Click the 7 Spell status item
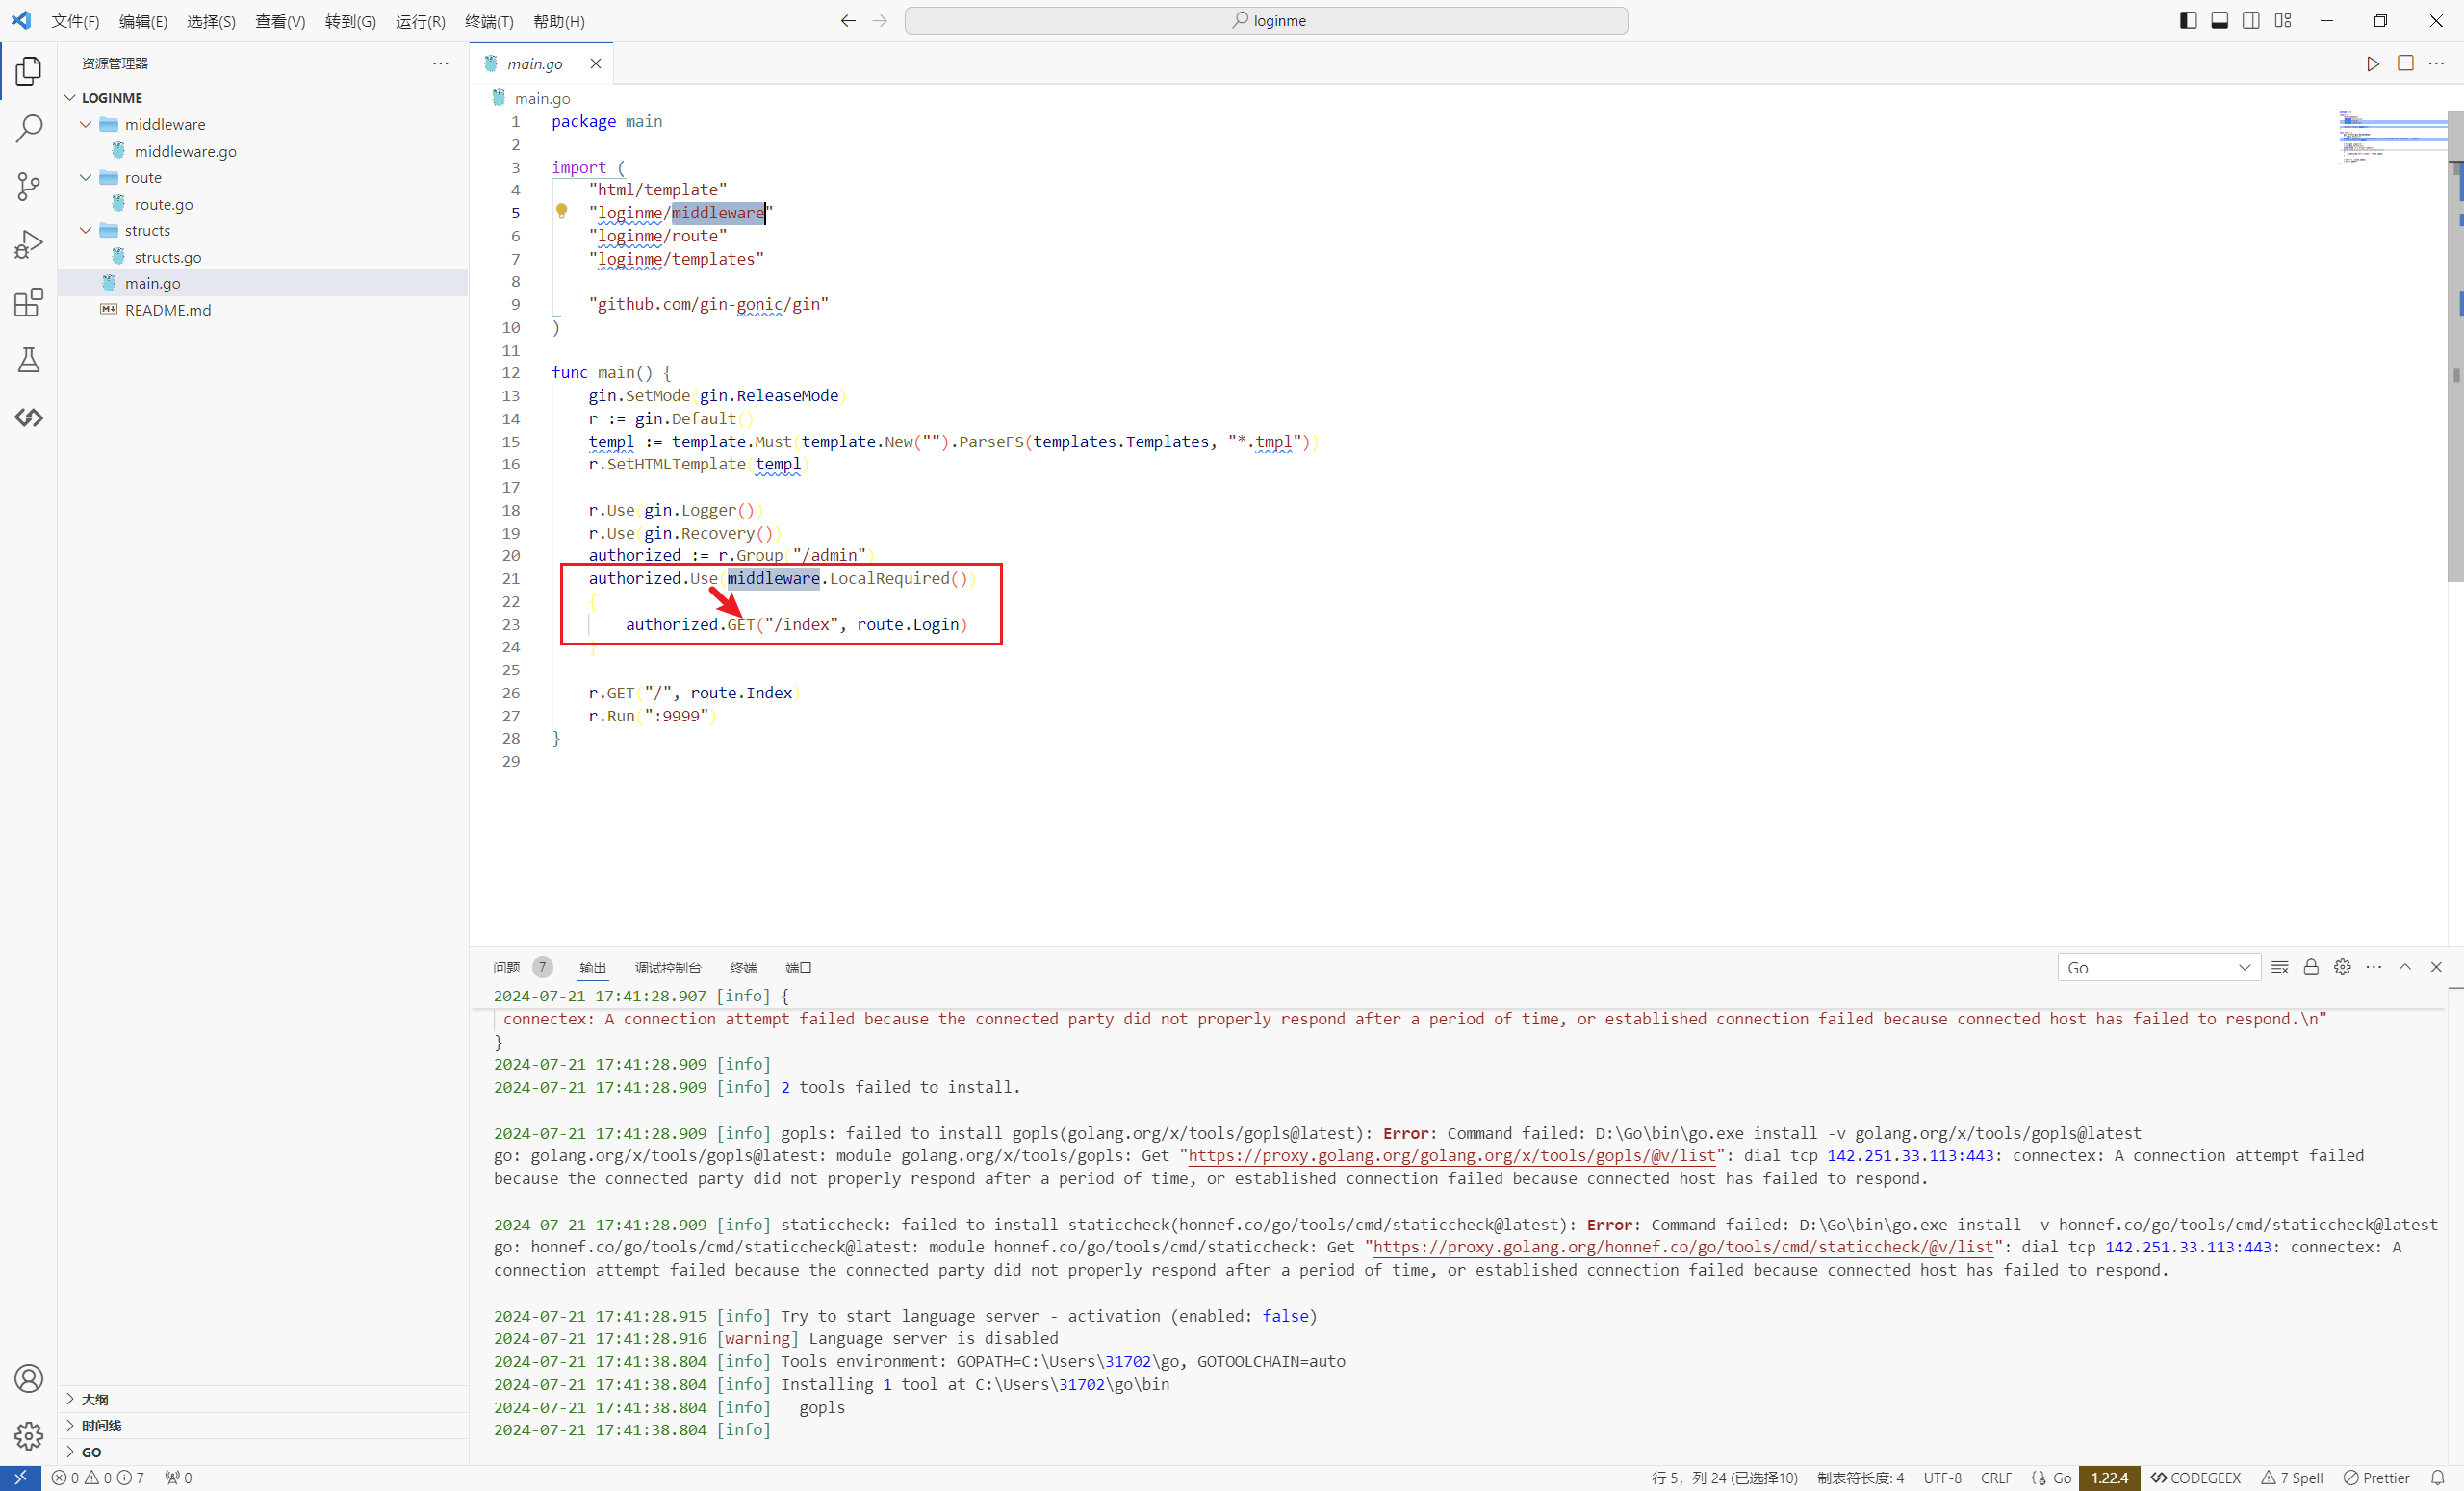 pyautogui.click(x=2292, y=1478)
